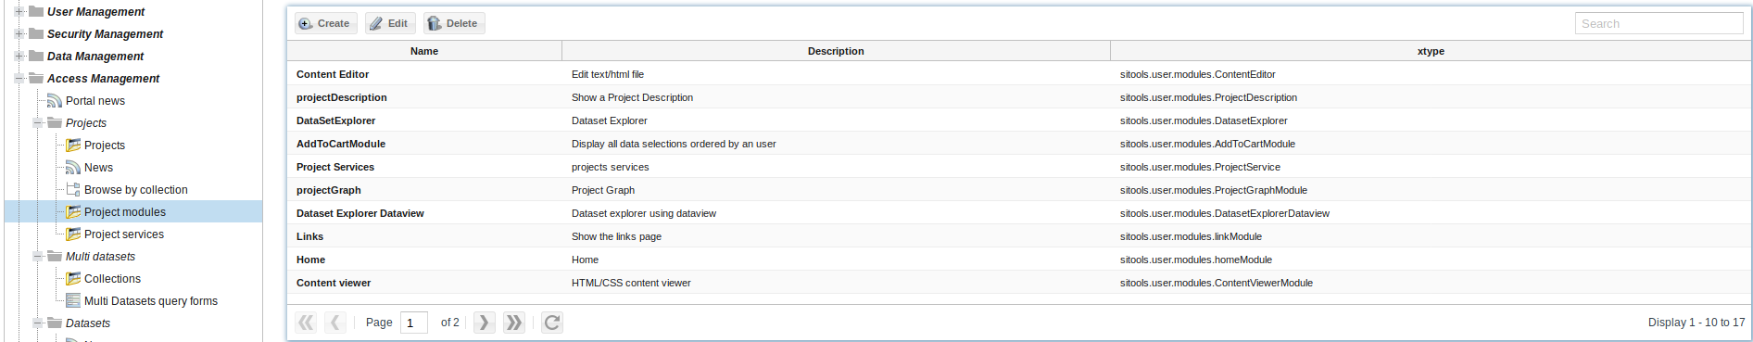The width and height of the screenshot is (1753, 342).
Task: Select the Home module row
Action: 1019,260
